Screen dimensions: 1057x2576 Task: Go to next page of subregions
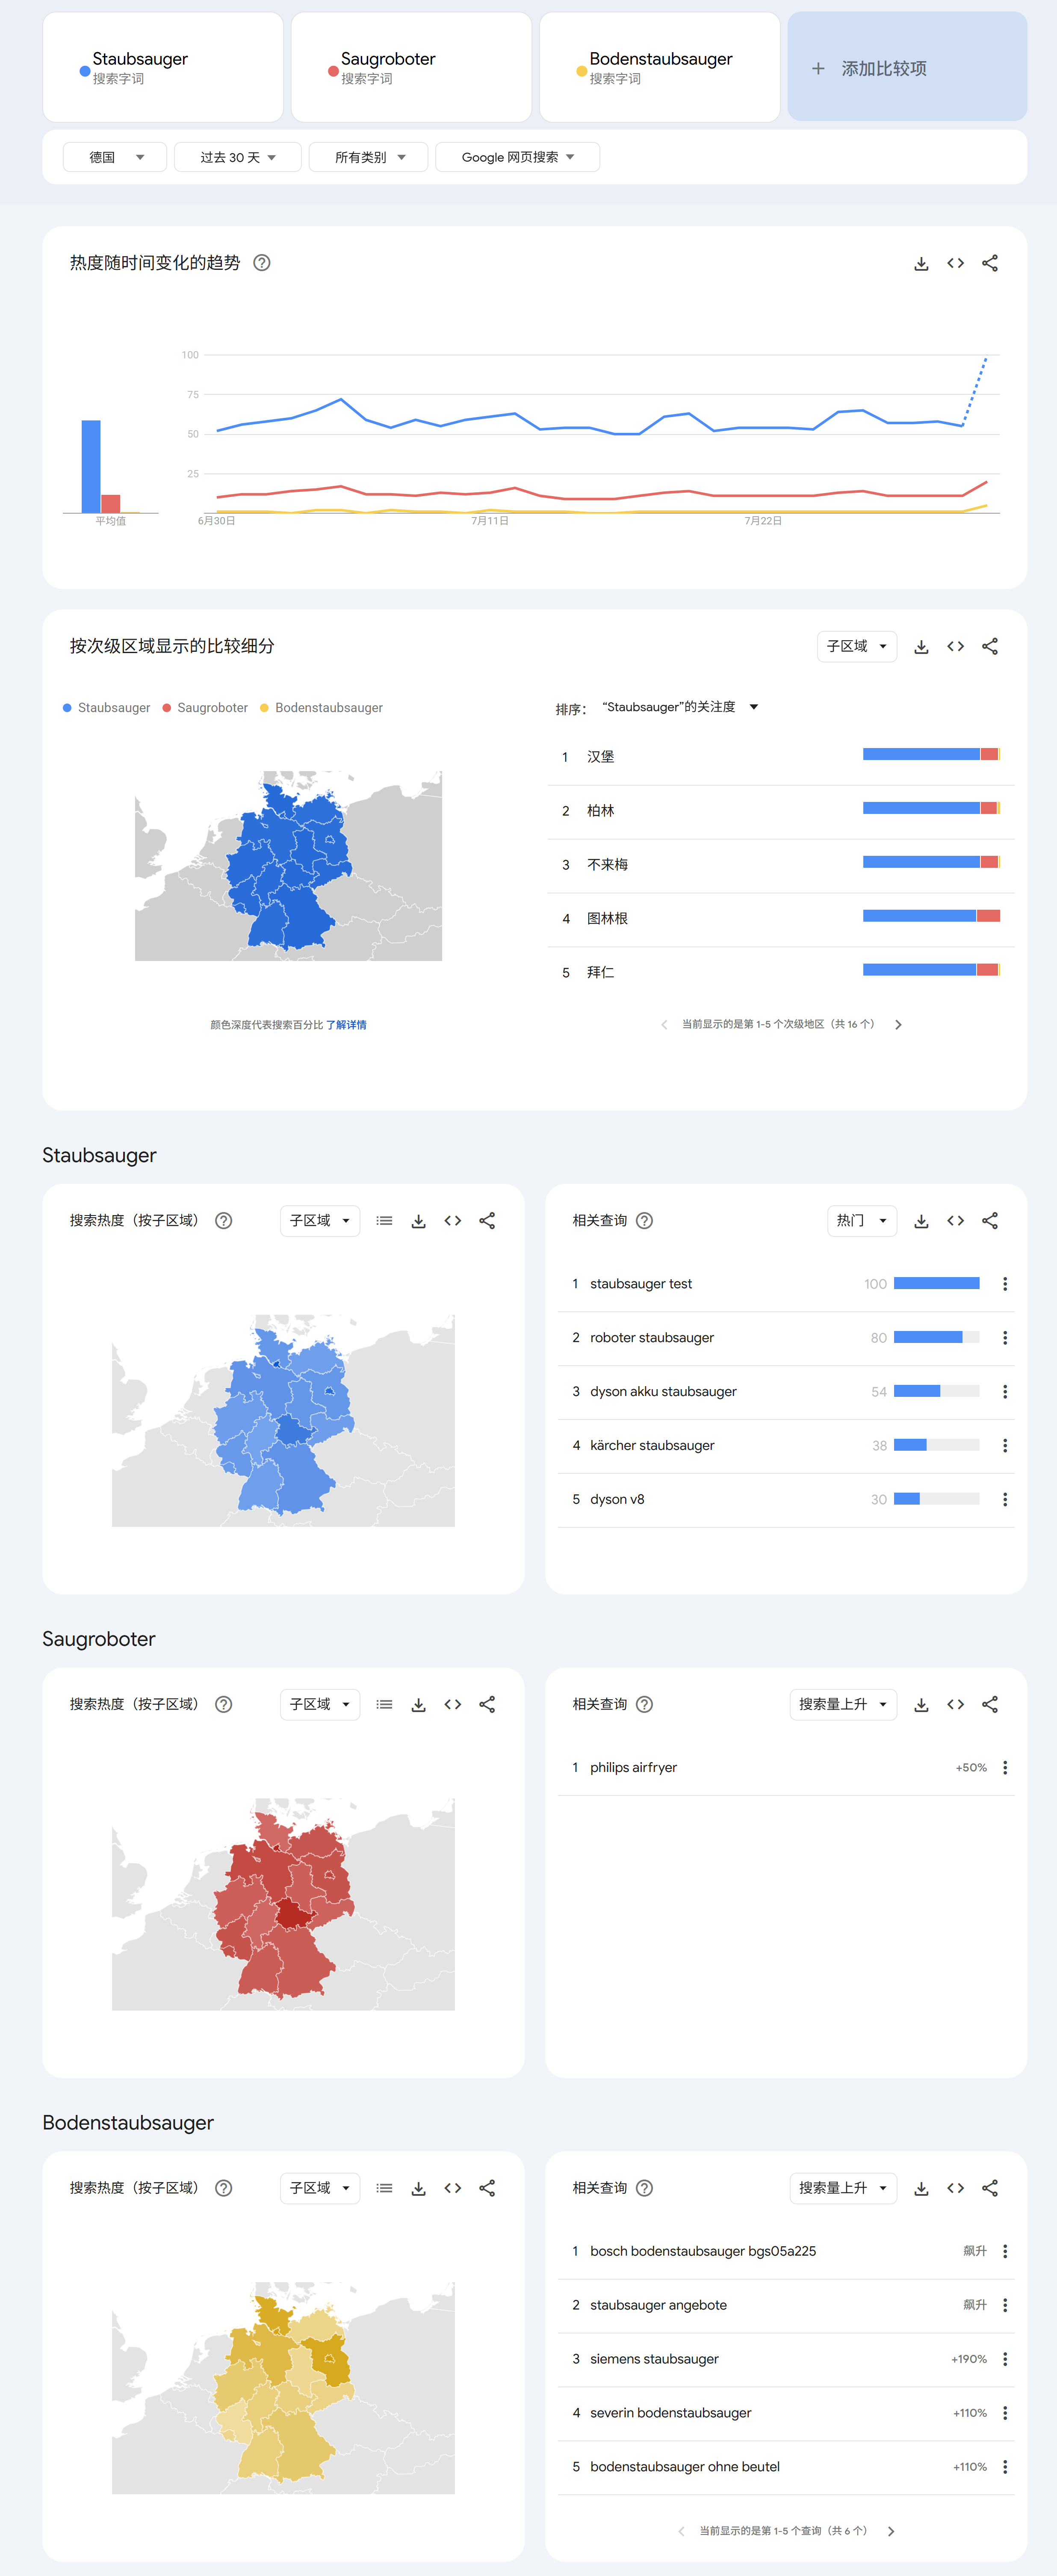[x=898, y=1025]
